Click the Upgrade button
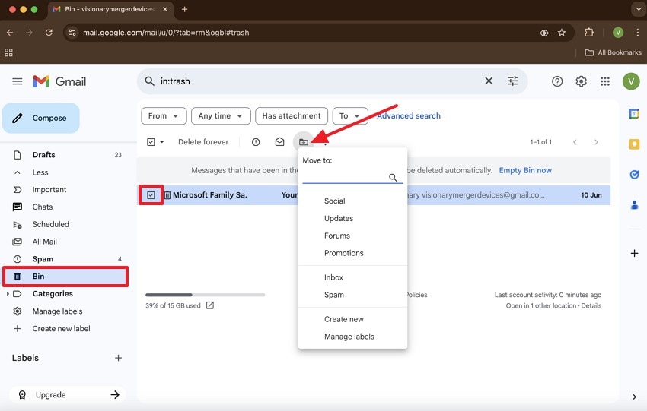 tap(67, 394)
